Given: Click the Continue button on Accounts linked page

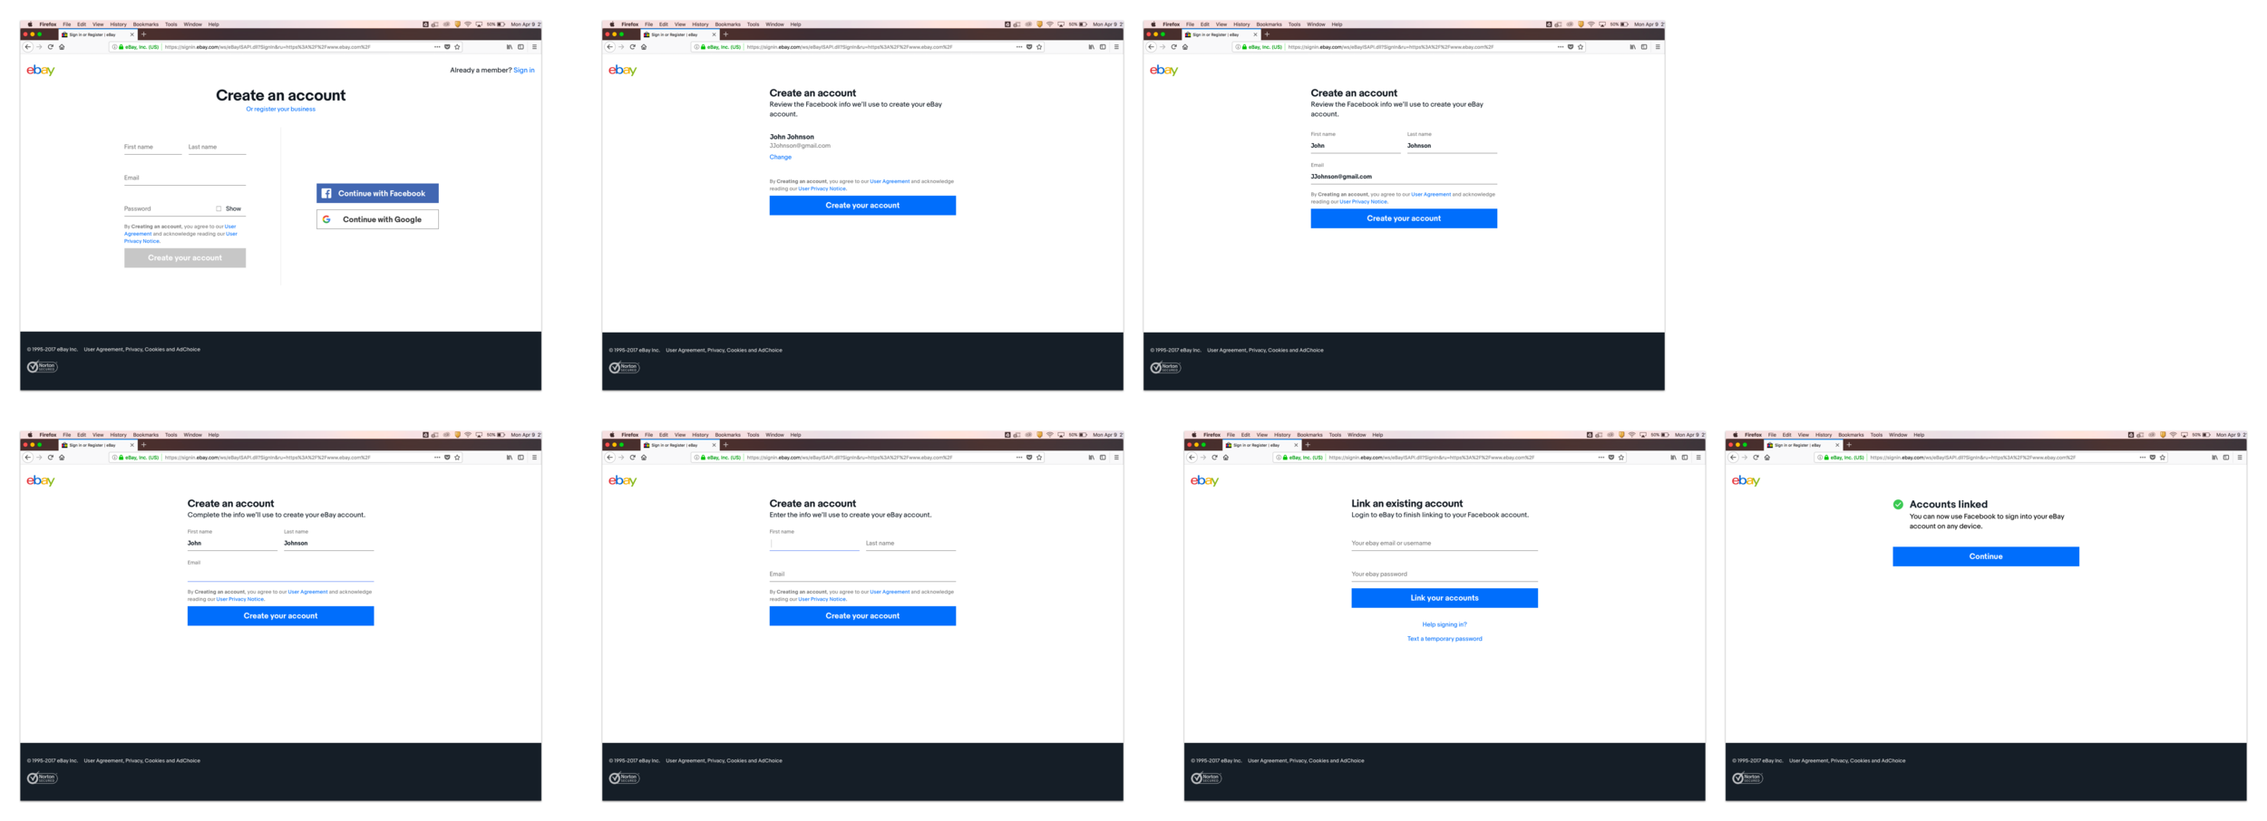Looking at the screenshot, I should point(1985,556).
